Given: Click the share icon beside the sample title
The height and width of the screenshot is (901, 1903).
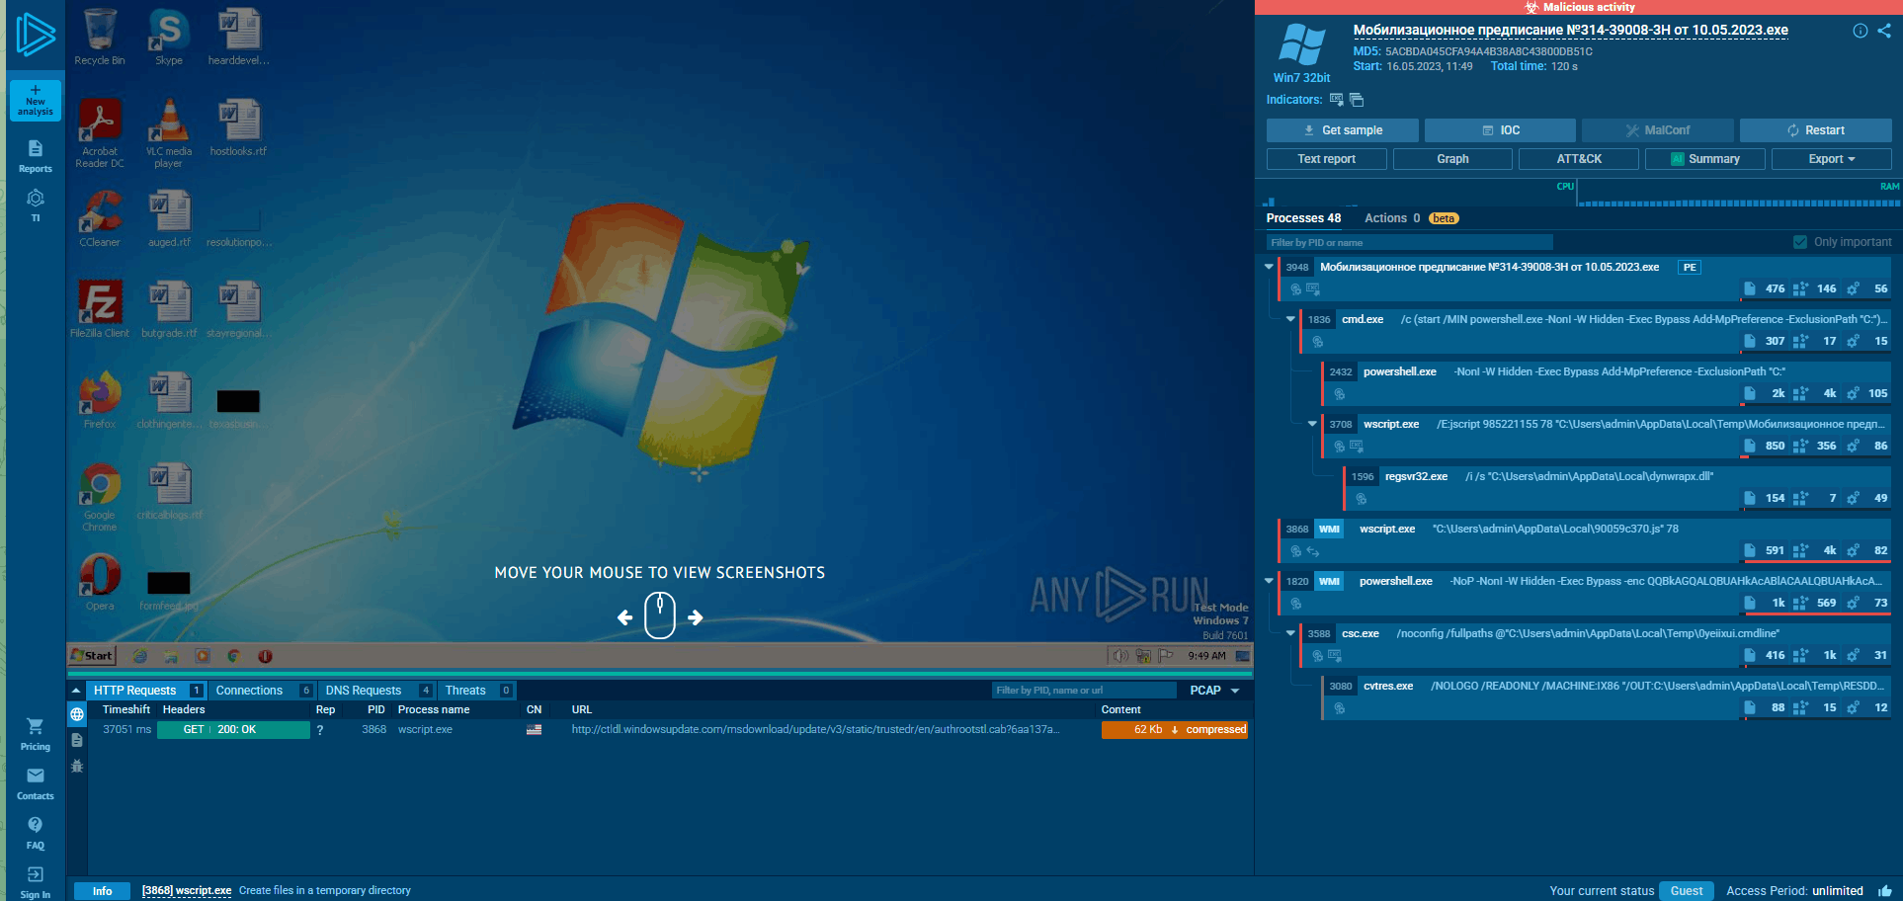Looking at the screenshot, I should pyautogui.click(x=1884, y=31).
